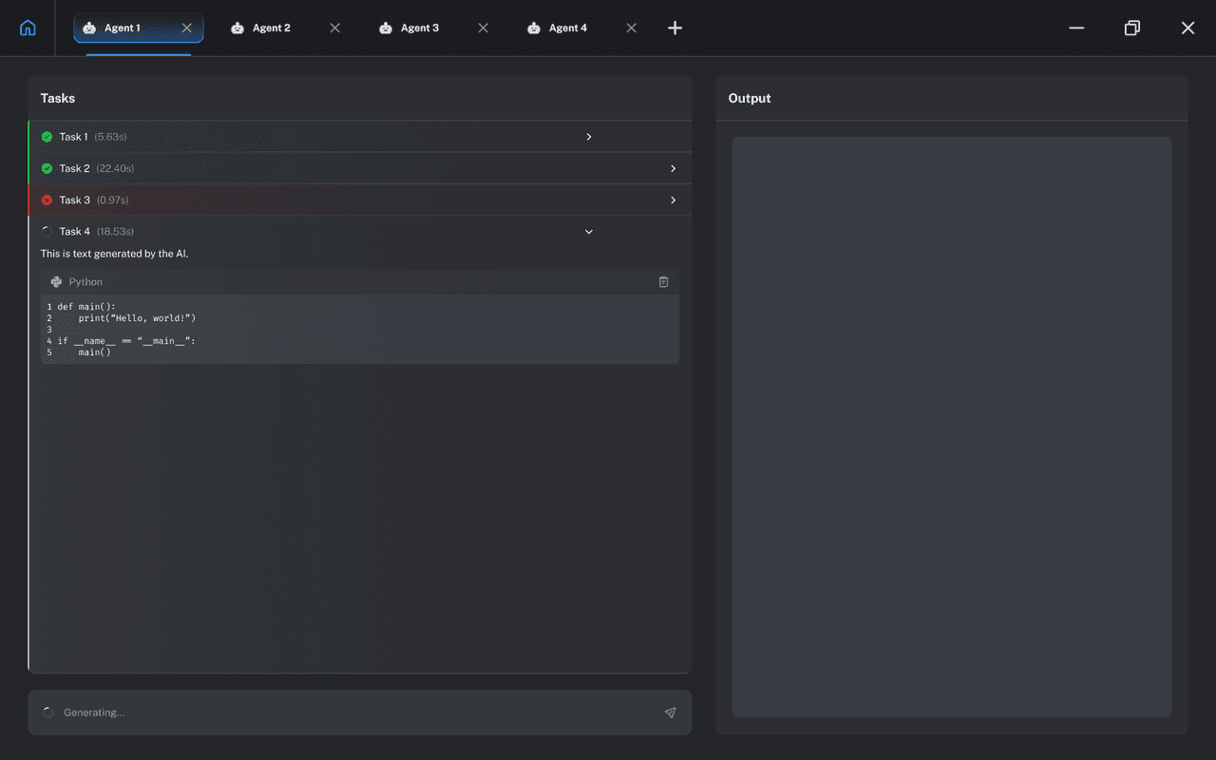Viewport: 1216px width, 760px height.
Task: Click the restore window button
Action: pos(1131,28)
